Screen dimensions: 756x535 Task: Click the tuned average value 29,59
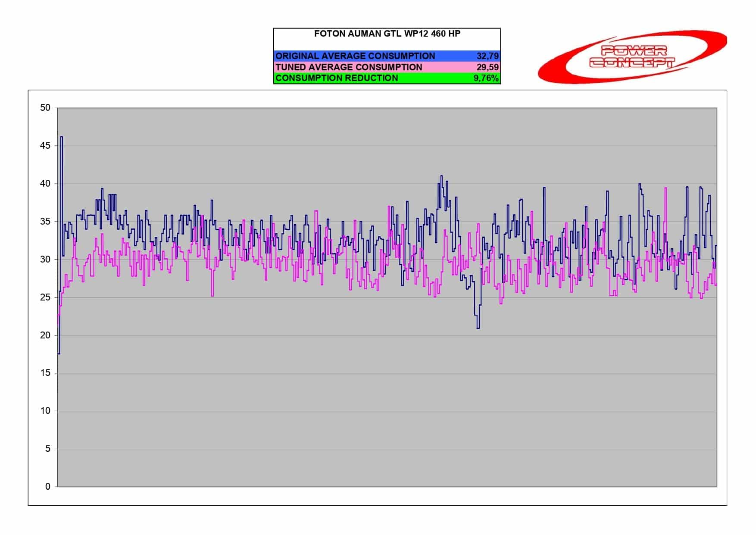coord(487,67)
